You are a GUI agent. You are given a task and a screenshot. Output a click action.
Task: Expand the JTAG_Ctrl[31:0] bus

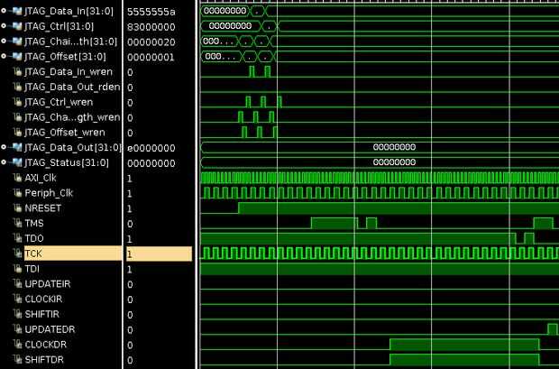pyautogui.click(x=4, y=26)
